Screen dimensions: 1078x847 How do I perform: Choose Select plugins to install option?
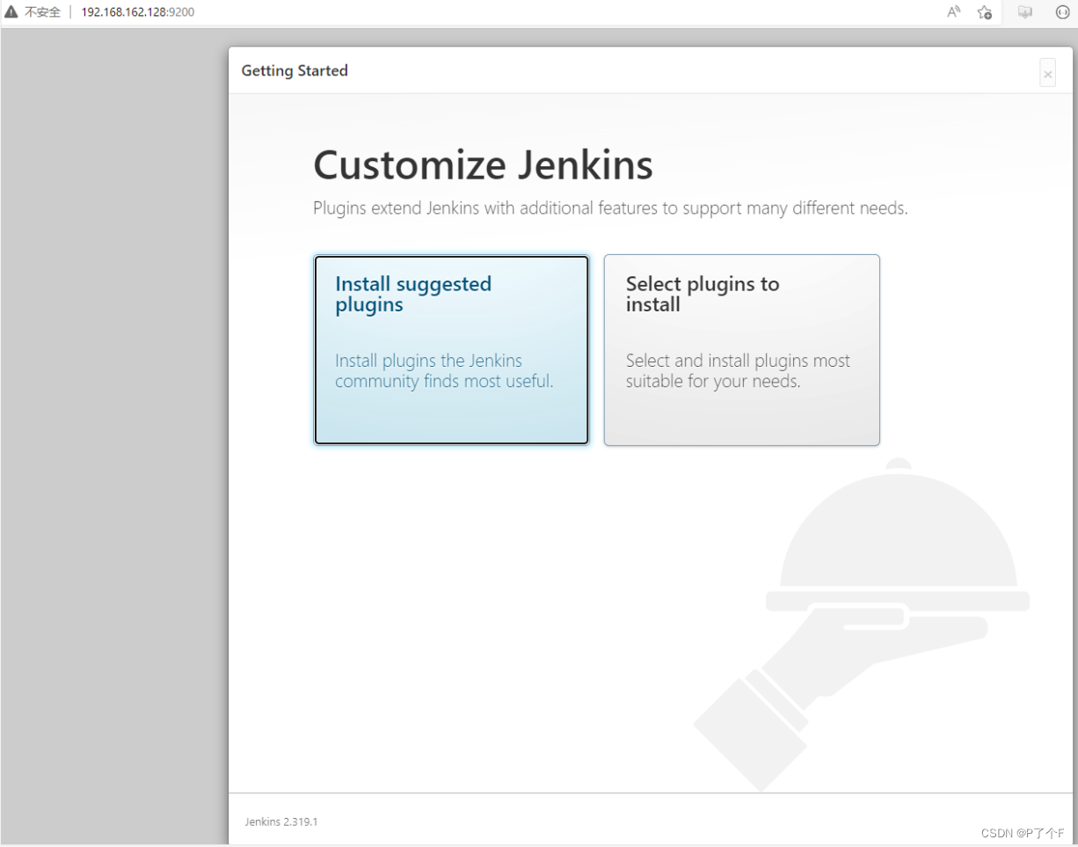(741, 350)
